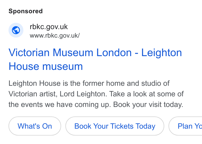Click the Tickets word inside the middle chip
This screenshot has height=144, width=202.
122,126
